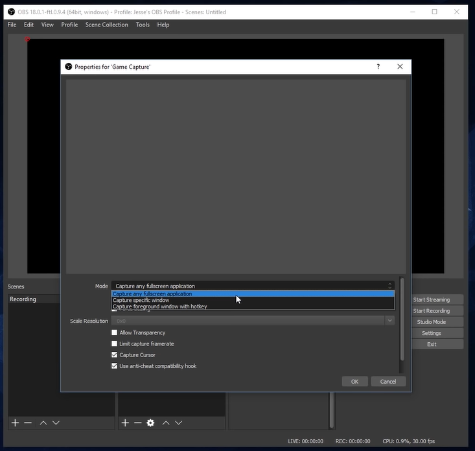Check Limit capture framerate option
The image size is (475, 451).
pos(115,344)
